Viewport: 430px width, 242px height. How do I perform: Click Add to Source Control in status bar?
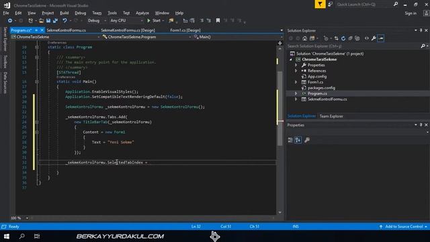(403, 227)
